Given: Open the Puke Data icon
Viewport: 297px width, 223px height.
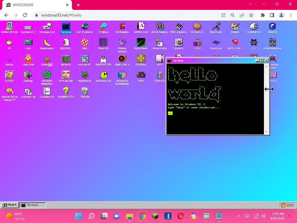Looking at the screenshot, I should point(160,44).
